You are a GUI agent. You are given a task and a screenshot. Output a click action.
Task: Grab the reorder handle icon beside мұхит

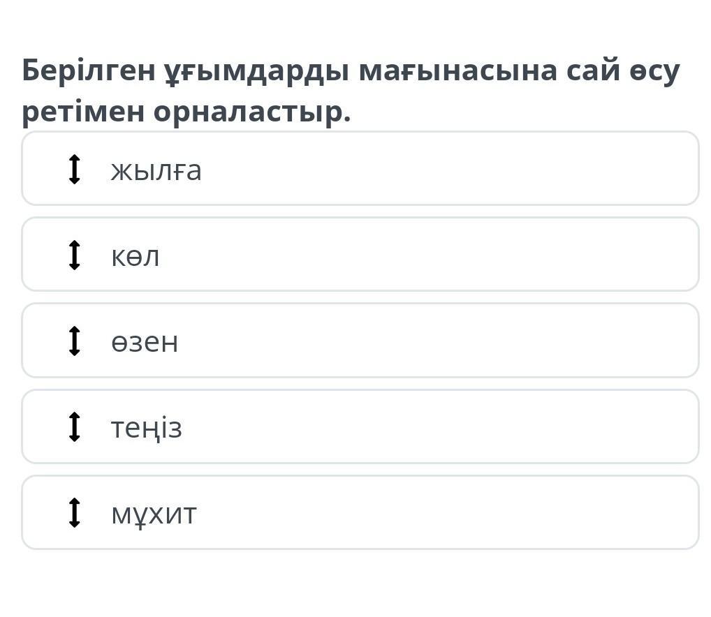(75, 513)
